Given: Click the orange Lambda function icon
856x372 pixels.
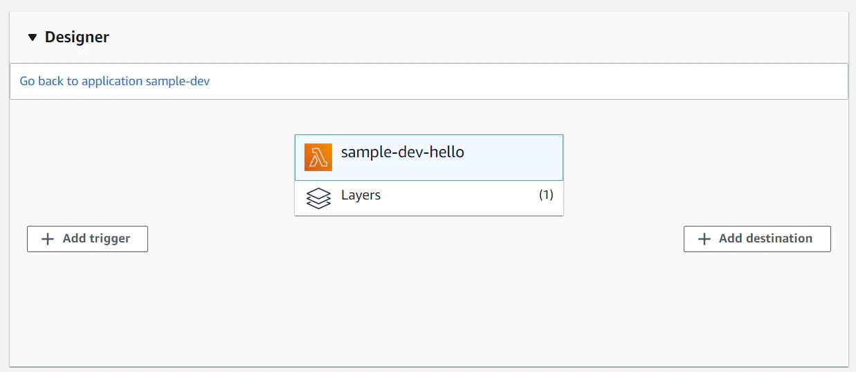Looking at the screenshot, I should (318, 157).
